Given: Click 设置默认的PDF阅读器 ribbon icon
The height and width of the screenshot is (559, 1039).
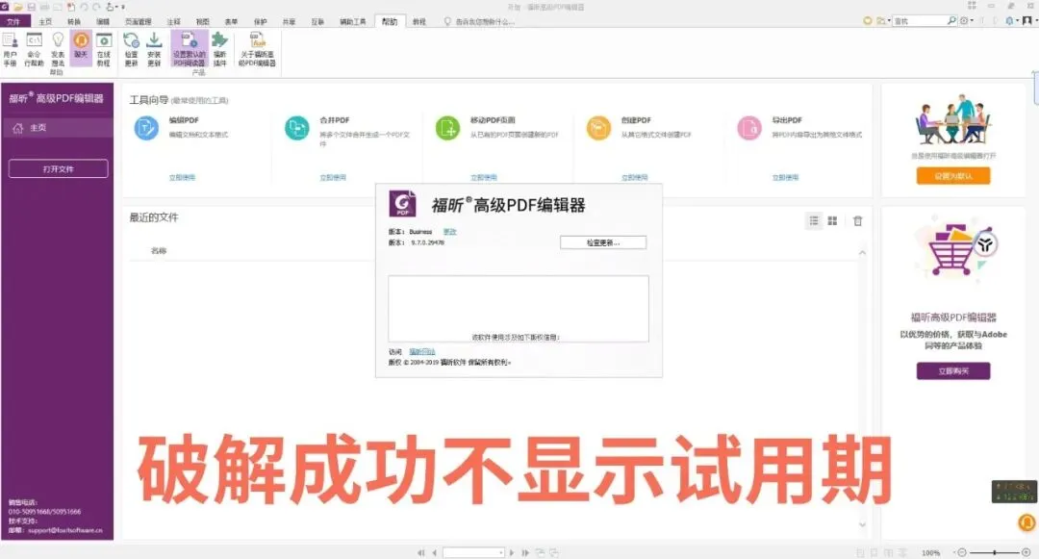Looking at the screenshot, I should [x=190, y=49].
